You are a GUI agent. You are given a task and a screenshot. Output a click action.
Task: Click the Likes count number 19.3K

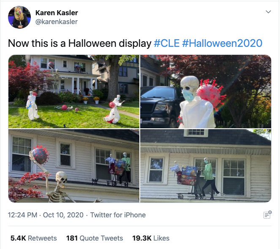tap(142, 238)
